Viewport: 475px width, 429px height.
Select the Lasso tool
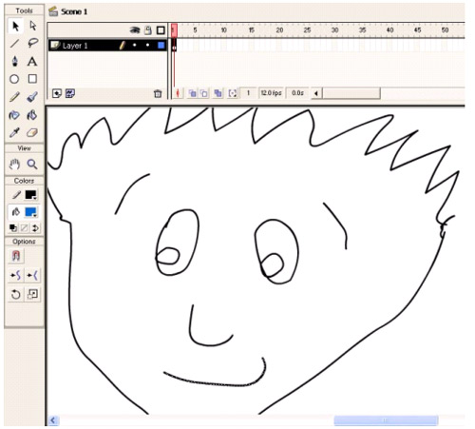click(x=32, y=43)
